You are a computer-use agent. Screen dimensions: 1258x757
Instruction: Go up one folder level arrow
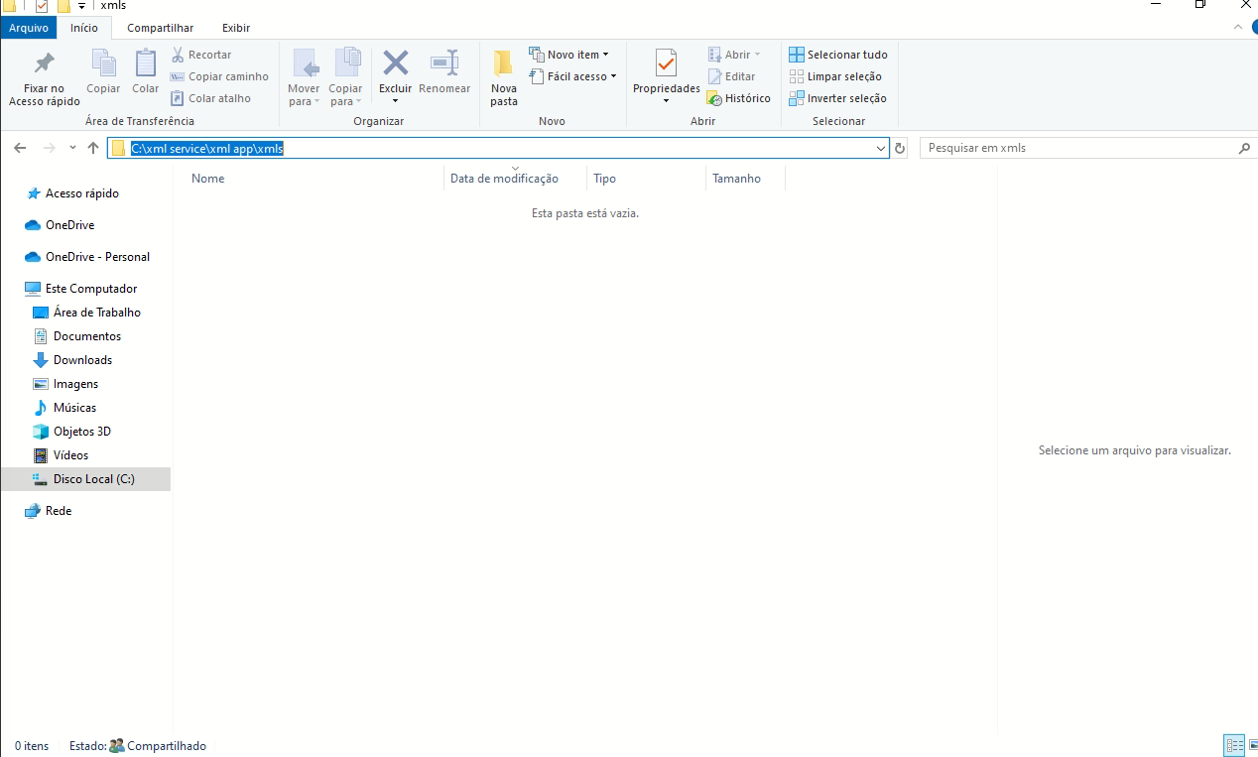[x=93, y=148]
